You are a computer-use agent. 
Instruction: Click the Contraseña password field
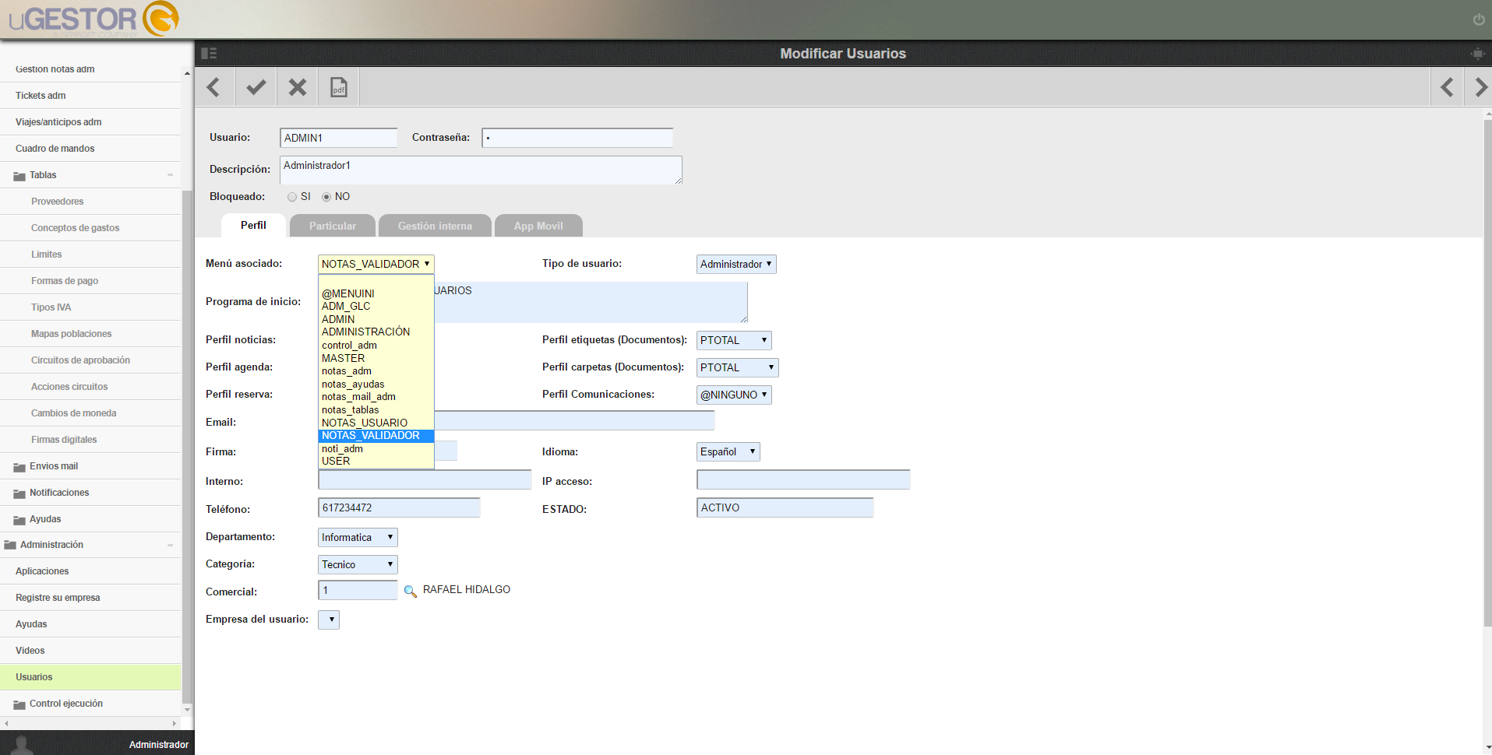577,138
